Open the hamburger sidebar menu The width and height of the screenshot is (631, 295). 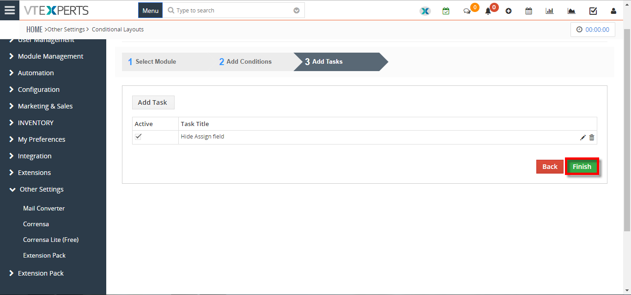click(x=9, y=10)
